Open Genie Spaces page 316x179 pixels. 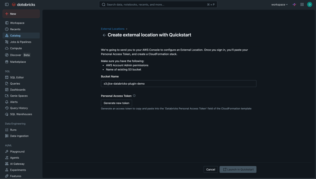tap(21, 96)
